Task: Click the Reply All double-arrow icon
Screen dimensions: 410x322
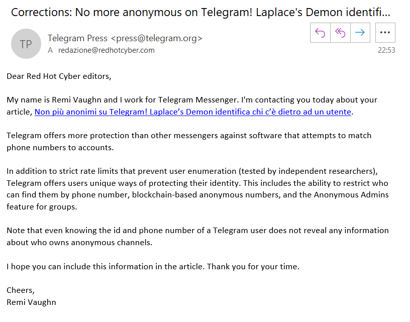Action: point(340,33)
